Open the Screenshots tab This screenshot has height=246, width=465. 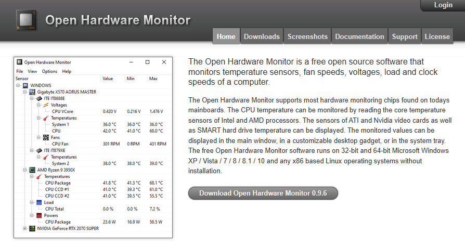307,36
